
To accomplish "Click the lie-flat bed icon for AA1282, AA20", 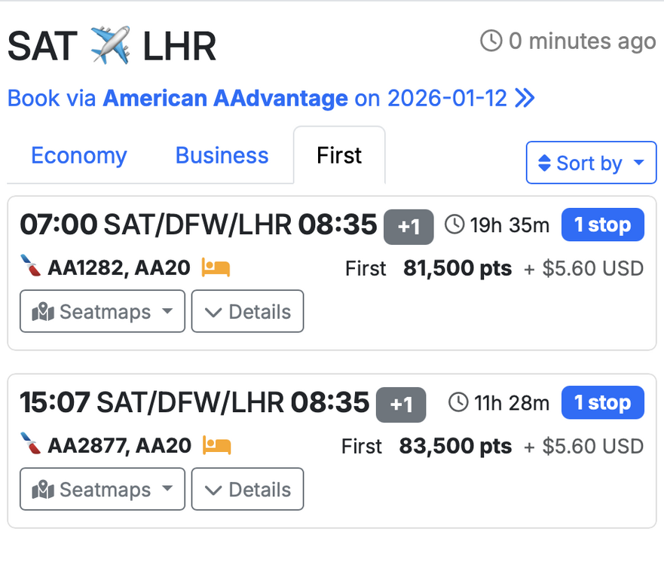I will click(x=216, y=267).
